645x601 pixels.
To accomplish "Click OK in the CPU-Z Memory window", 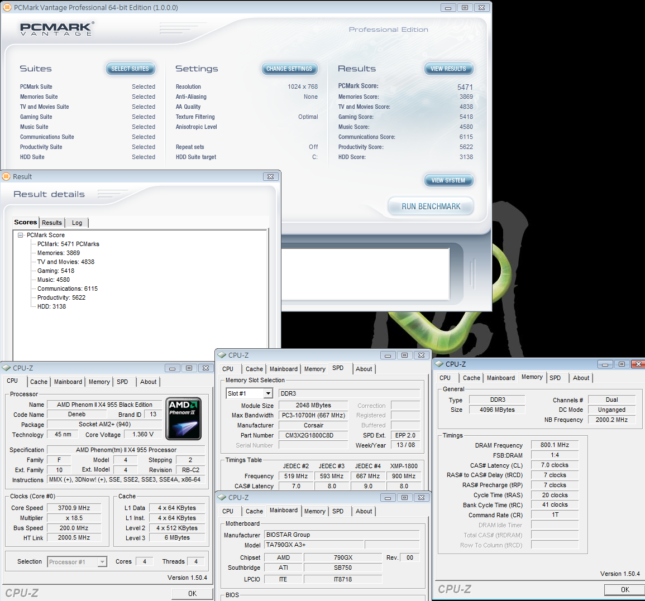I will click(x=624, y=589).
